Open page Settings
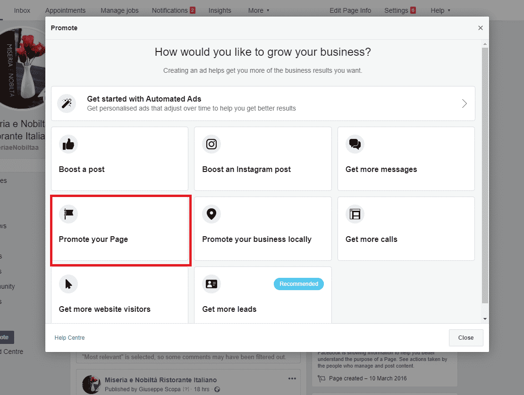The image size is (524, 395). click(x=400, y=10)
